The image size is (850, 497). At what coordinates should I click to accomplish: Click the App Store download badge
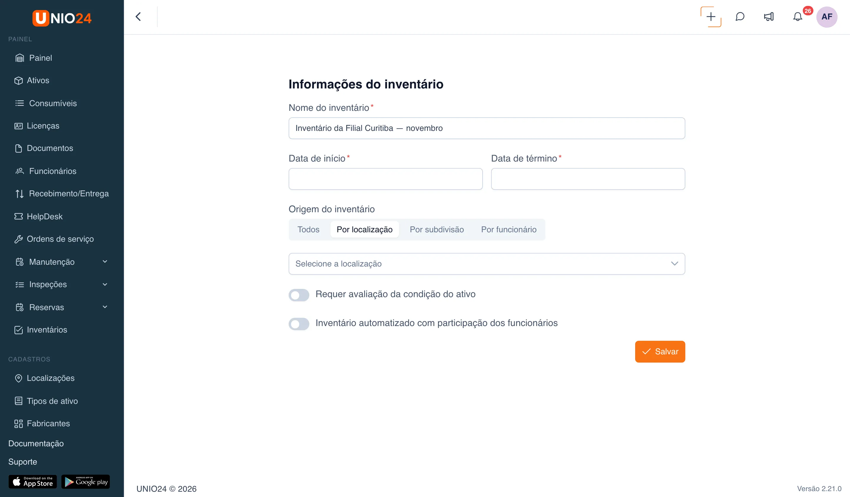tap(33, 482)
